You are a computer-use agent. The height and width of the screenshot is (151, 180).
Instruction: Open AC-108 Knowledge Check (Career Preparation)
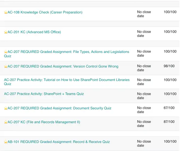[45, 12]
